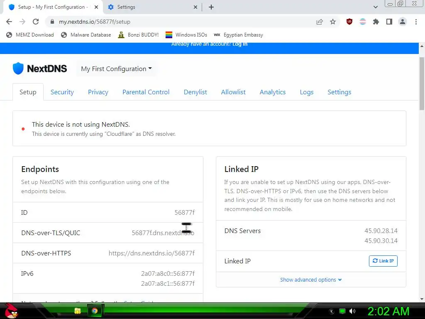
Task: Click the volume speaker tray icon
Action: point(352,311)
